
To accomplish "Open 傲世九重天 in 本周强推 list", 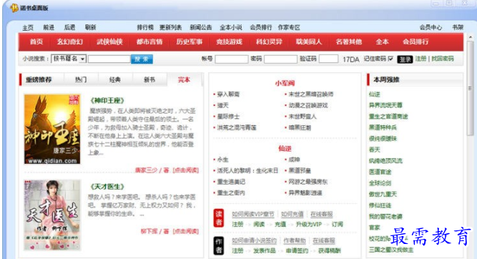I will click(383, 194).
